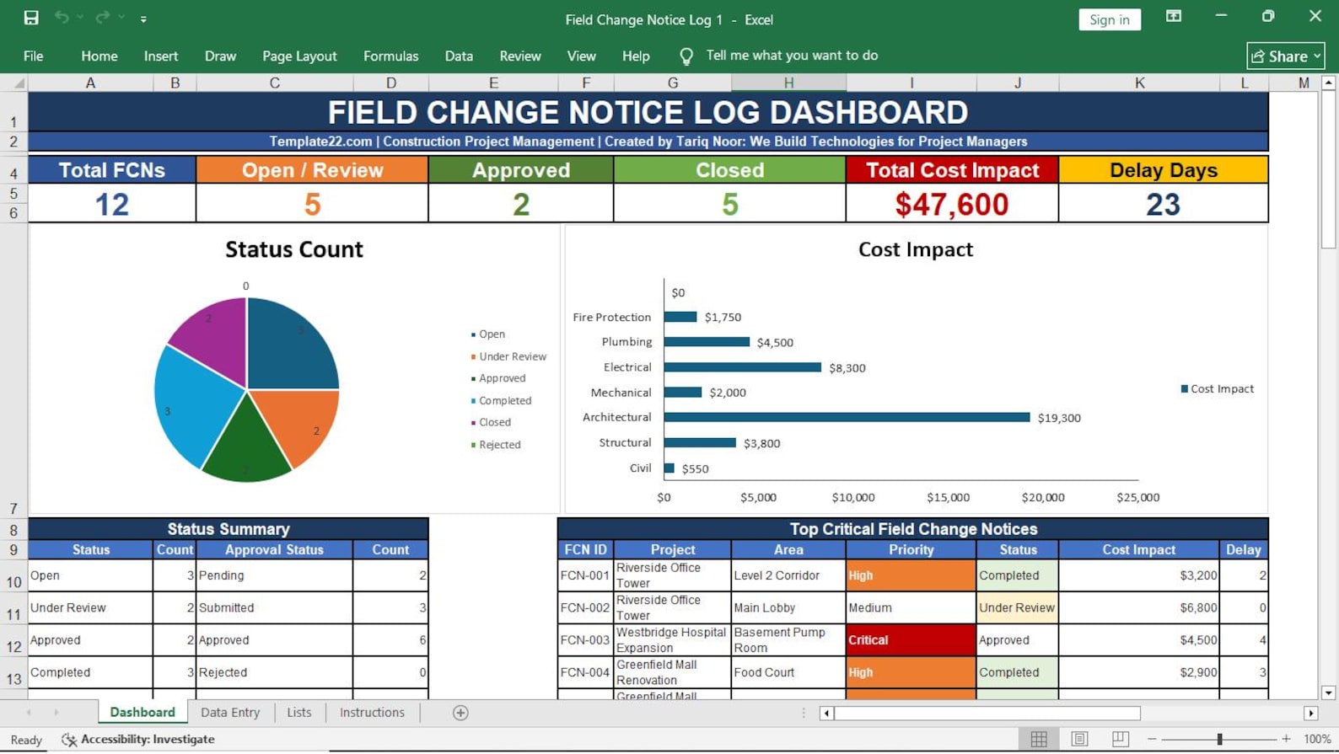Select the Critical priority cell

click(x=911, y=640)
